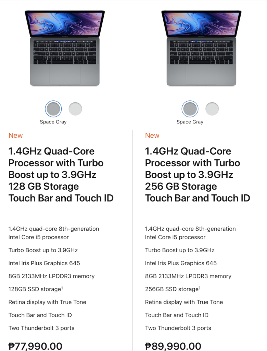Screen dimensions: 267x351
Task: Click the ₱77,990.00 price
Action: tap(35, 346)
